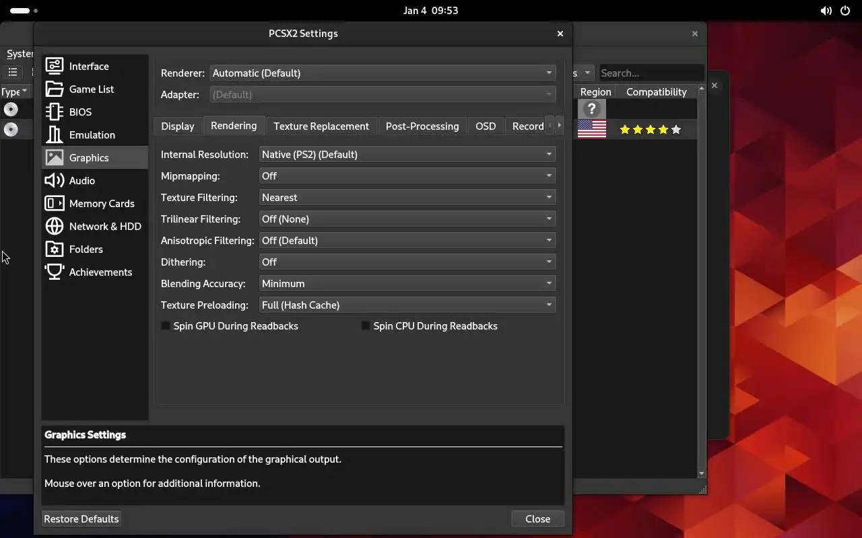Screen dimensions: 862x538
Task: Open the Folders settings category
Action: pyautogui.click(x=95, y=249)
